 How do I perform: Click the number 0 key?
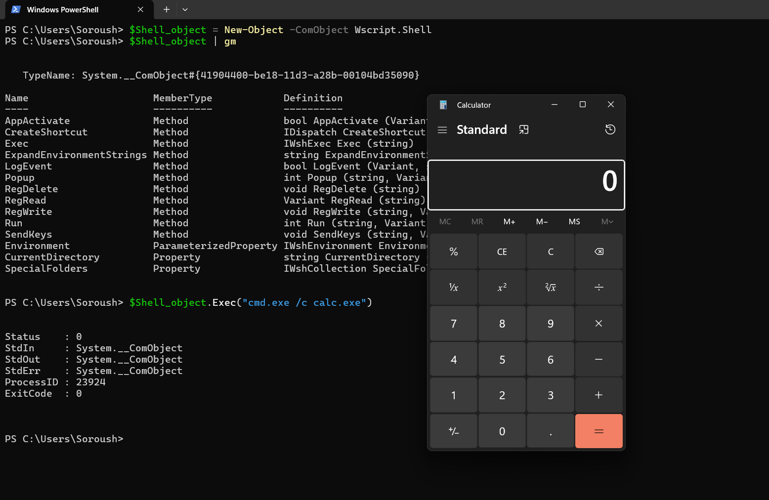click(502, 431)
